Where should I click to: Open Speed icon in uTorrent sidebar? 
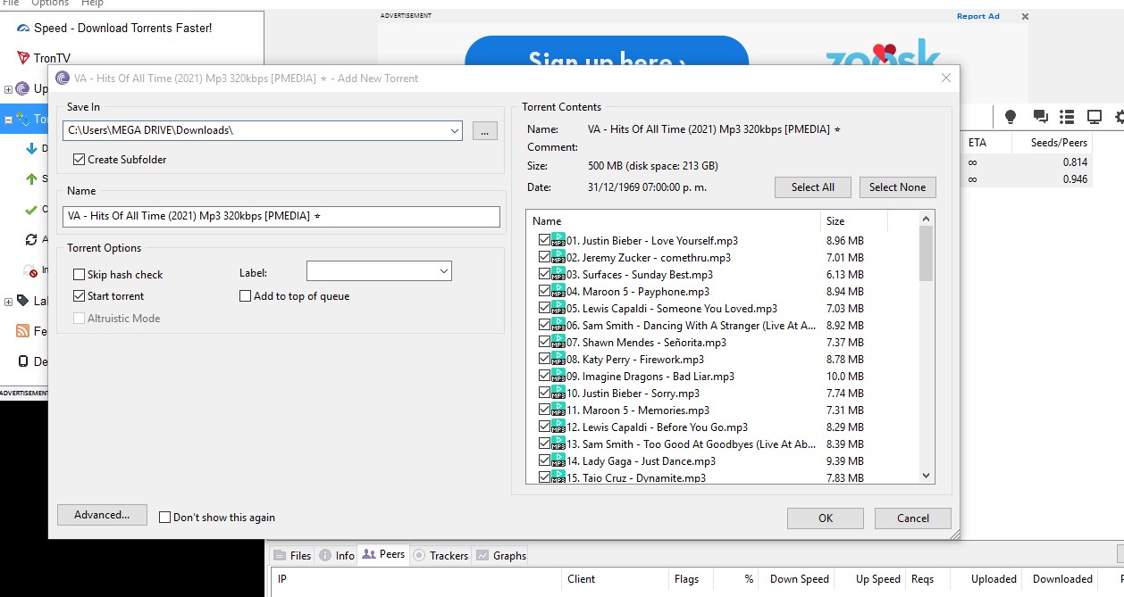pos(23,29)
